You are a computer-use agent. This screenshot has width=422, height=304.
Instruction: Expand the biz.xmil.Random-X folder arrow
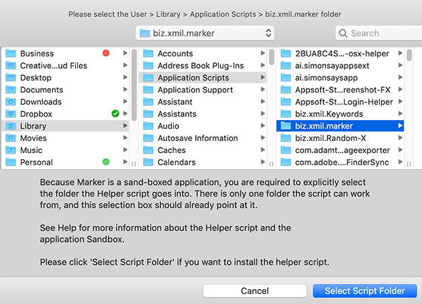tap(400, 138)
